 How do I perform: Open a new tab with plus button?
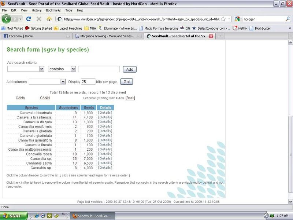pos(220,36)
